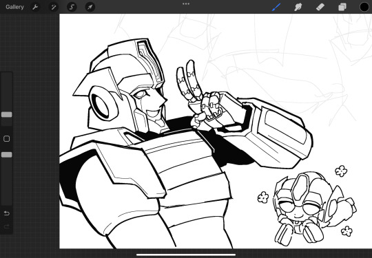The image size is (372, 258).
Task: Click the brush opacity slider handle
Action: click(7, 155)
